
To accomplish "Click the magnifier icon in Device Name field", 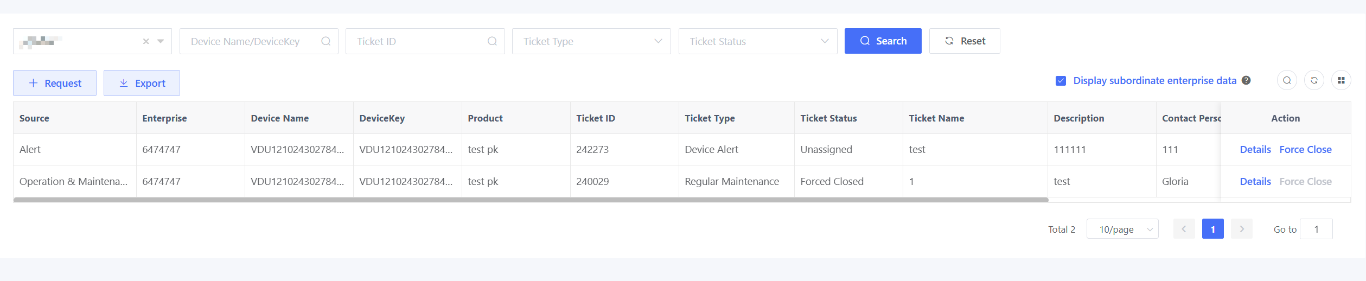I will [325, 41].
